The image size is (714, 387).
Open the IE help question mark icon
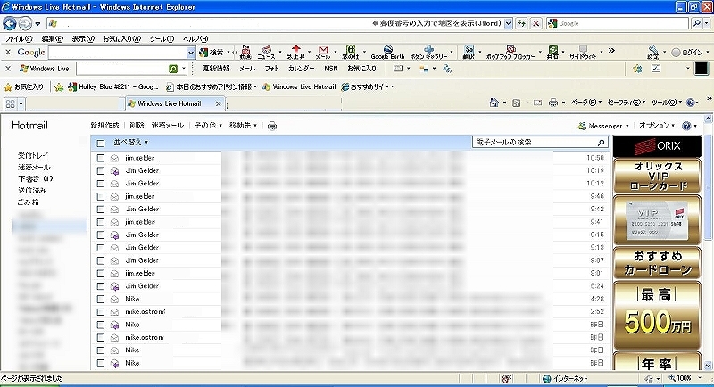(690, 103)
